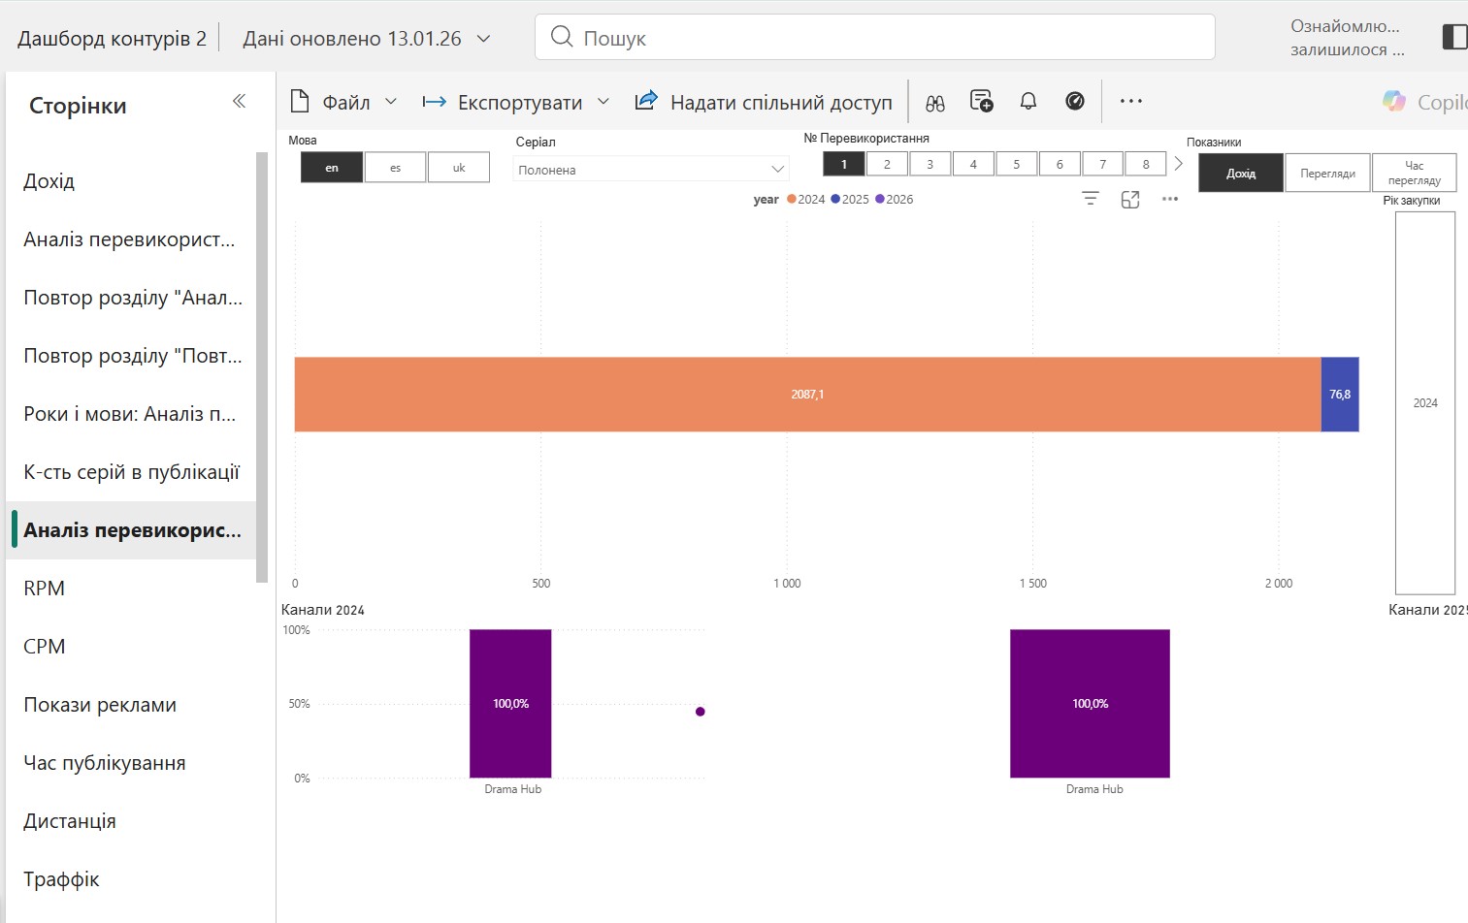Click the 2024 orange legend swatch
This screenshot has height=923, width=1468.
pos(792,199)
